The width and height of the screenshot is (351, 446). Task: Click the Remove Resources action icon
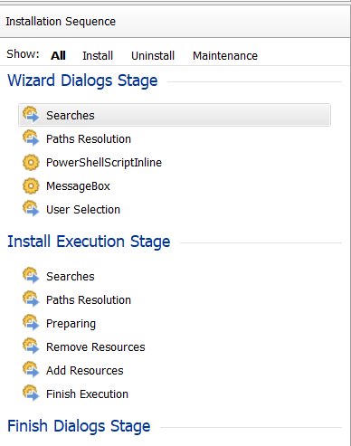coord(31,346)
